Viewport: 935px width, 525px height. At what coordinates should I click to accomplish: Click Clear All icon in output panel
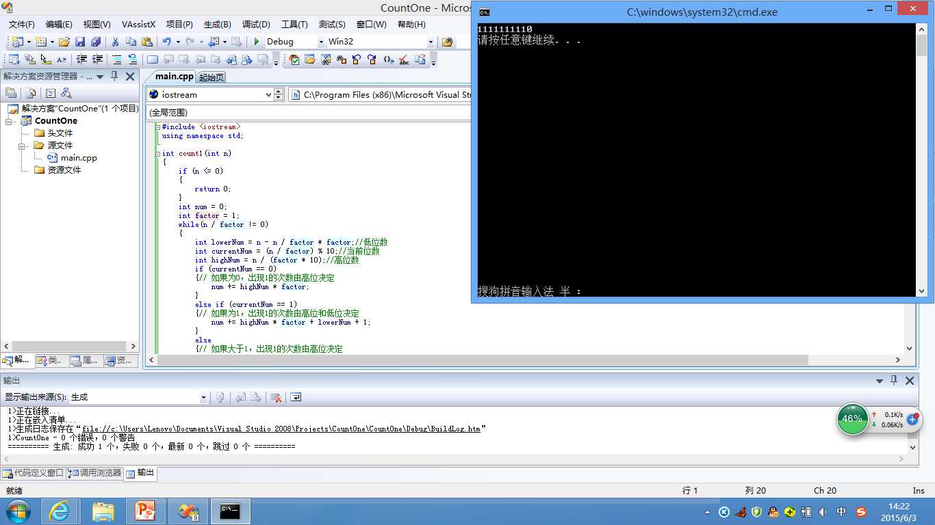point(276,397)
